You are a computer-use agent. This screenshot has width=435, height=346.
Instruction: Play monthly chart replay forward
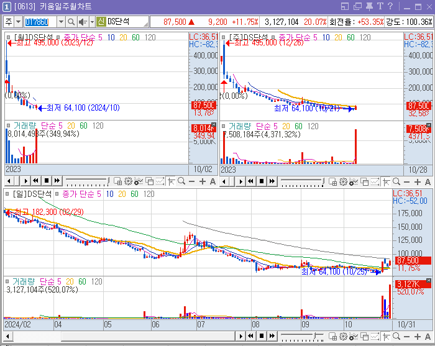[x=25, y=181]
